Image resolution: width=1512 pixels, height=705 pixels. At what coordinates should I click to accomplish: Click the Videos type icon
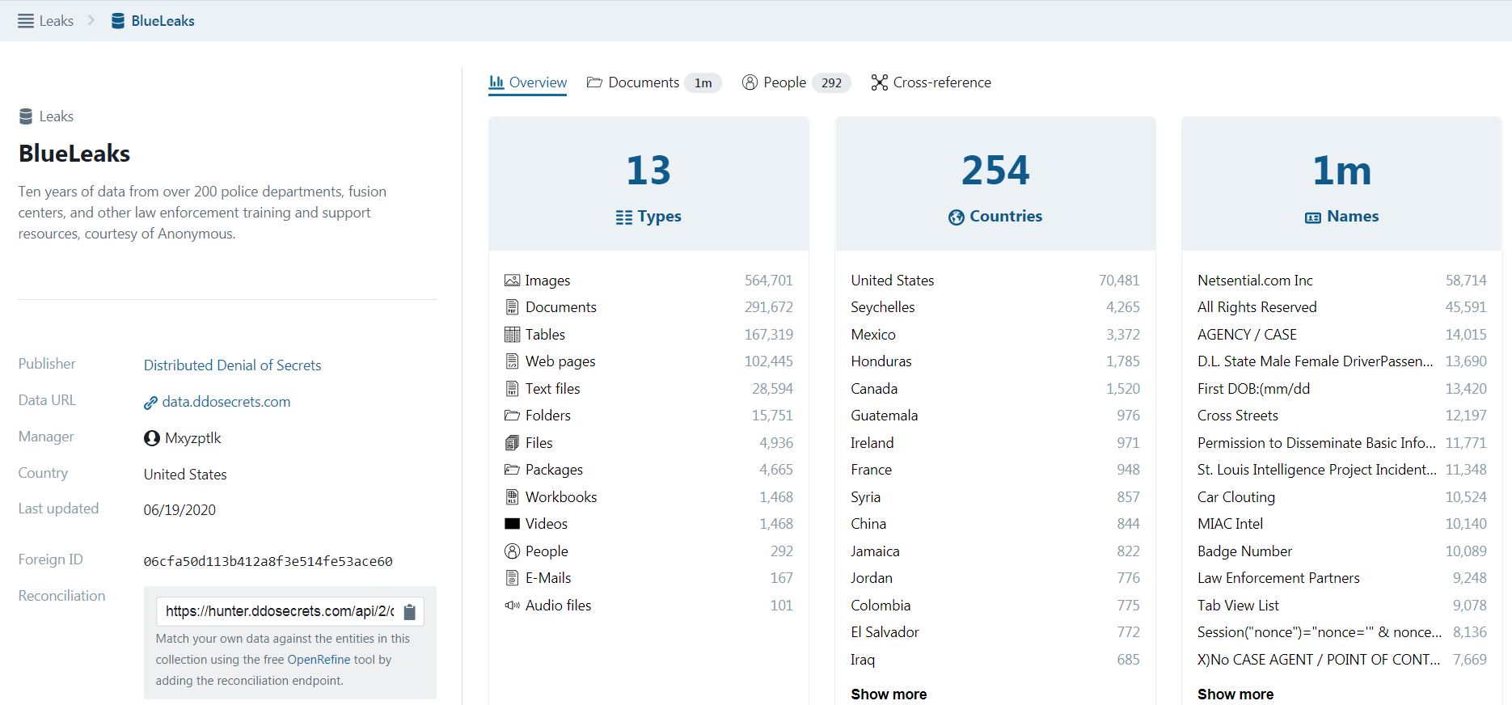point(512,524)
